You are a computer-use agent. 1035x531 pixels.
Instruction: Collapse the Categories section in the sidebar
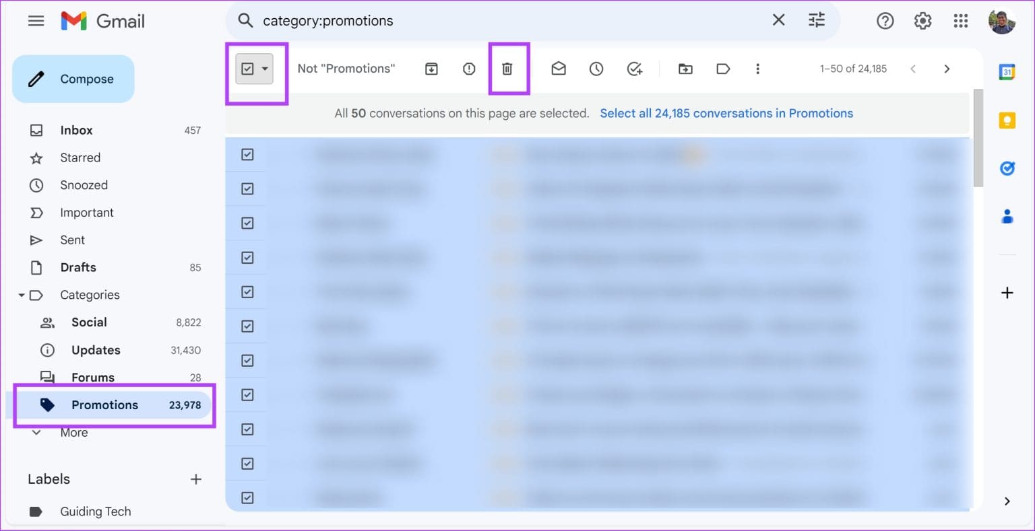click(x=22, y=295)
